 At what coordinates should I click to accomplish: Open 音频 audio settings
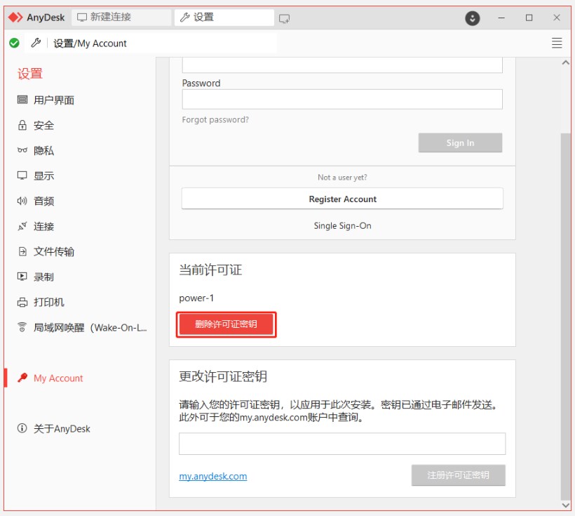click(43, 201)
